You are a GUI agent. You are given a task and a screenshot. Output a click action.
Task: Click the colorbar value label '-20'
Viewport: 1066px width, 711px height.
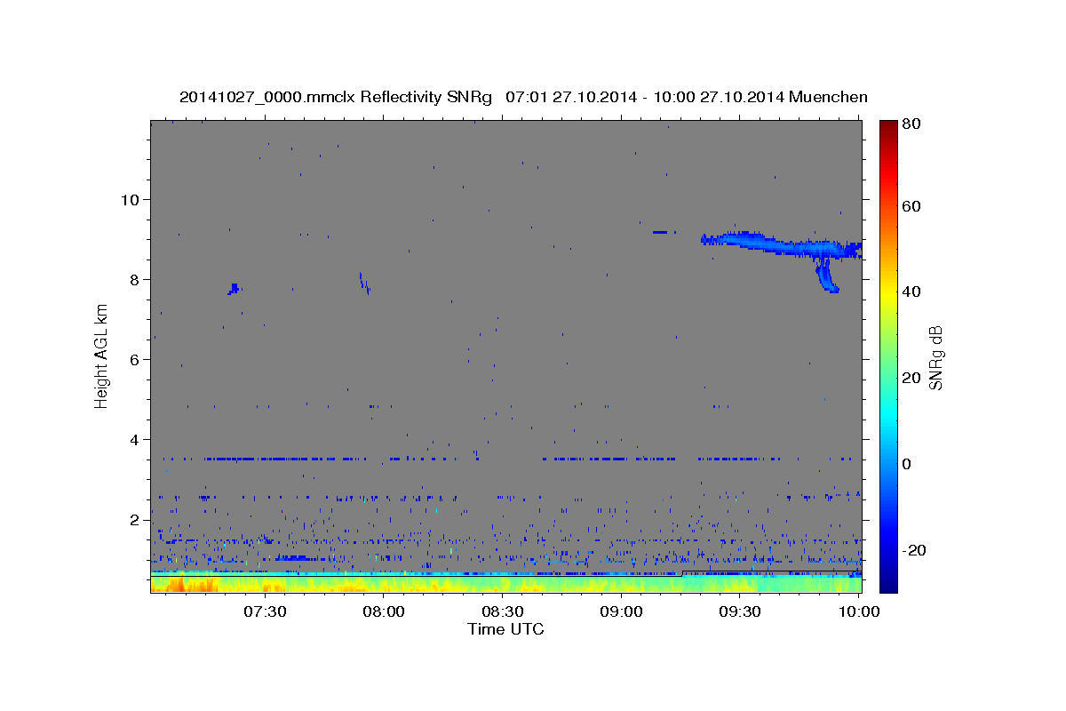(914, 550)
